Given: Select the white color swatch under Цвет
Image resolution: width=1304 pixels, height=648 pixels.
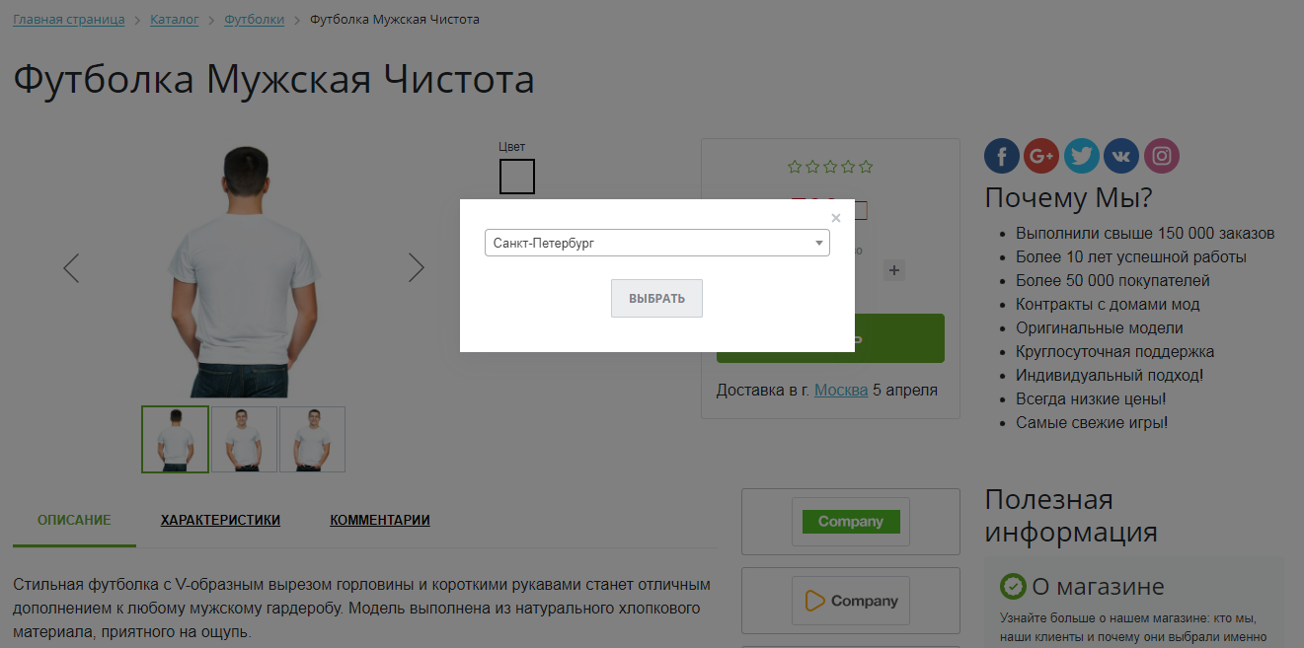Looking at the screenshot, I should (516, 177).
